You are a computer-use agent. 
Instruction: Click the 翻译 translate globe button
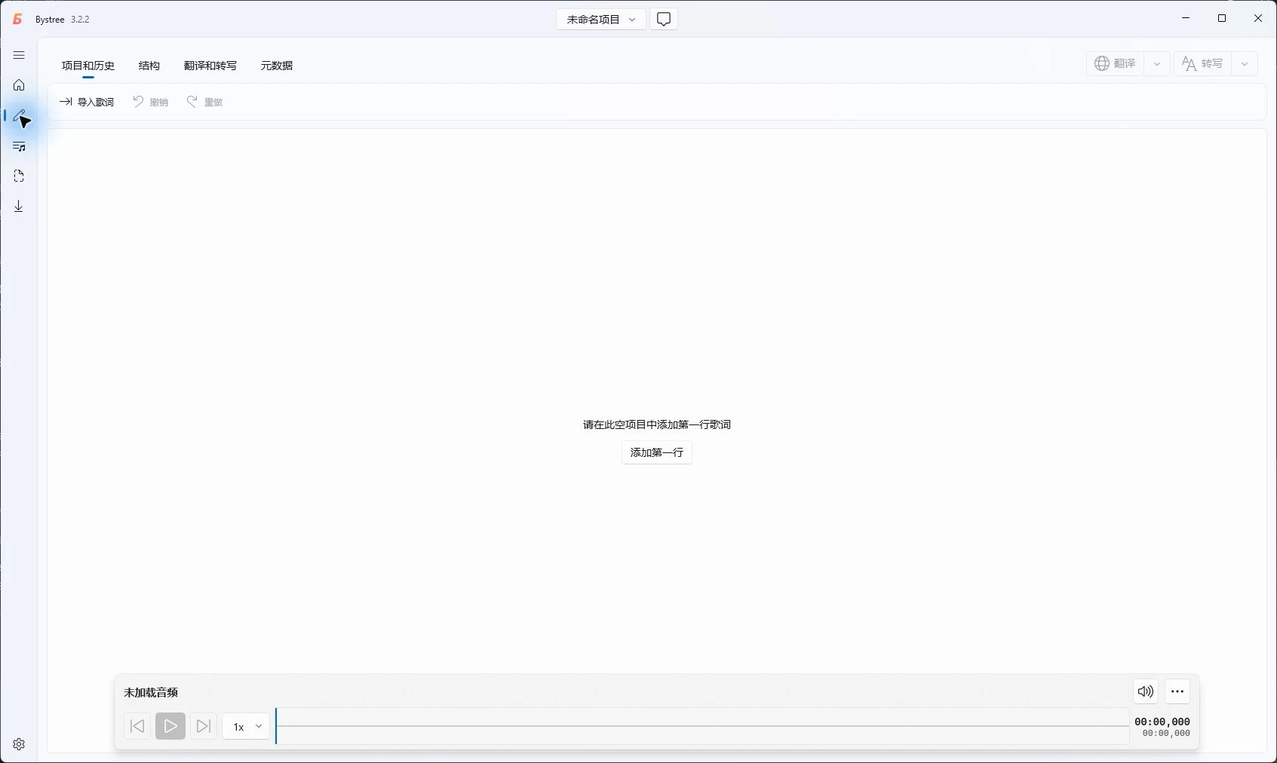pyautogui.click(x=1116, y=63)
